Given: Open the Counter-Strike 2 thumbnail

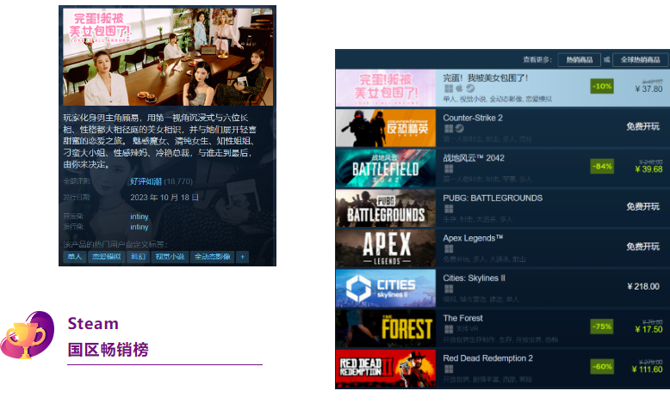Looking at the screenshot, I should point(386,128).
